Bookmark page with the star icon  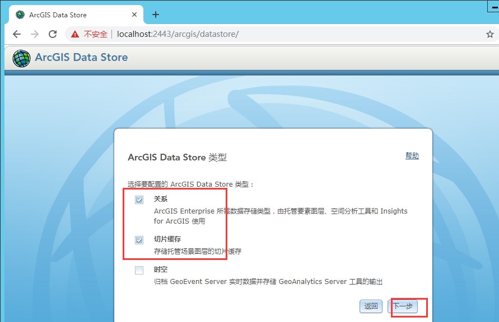coord(490,34)
